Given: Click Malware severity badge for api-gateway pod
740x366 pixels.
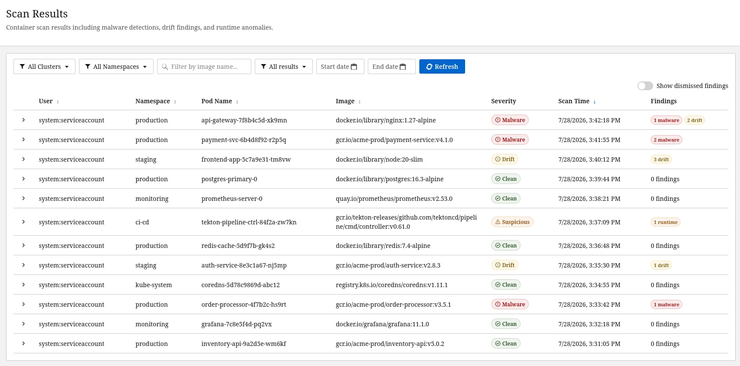Looking at the screenshot, I should (x=510, y=120).
